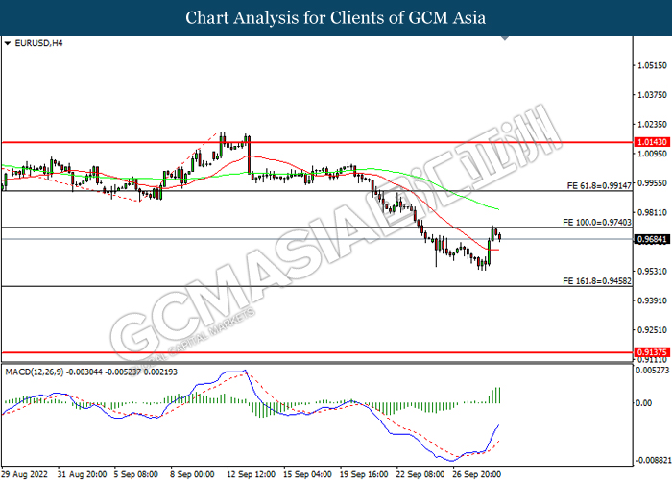Click the 0.95310 price axis value
Screen dimensions: 672x480
pyautogui.click(x=652, y=272)
